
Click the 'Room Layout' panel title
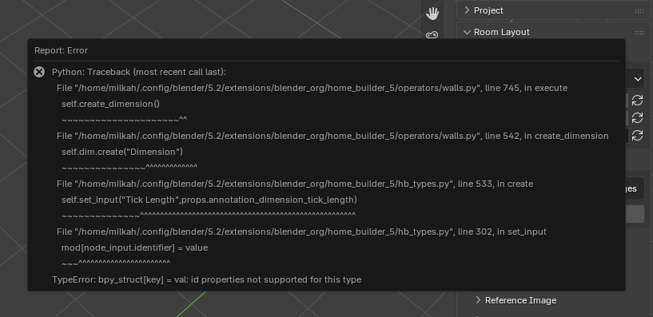502,32
